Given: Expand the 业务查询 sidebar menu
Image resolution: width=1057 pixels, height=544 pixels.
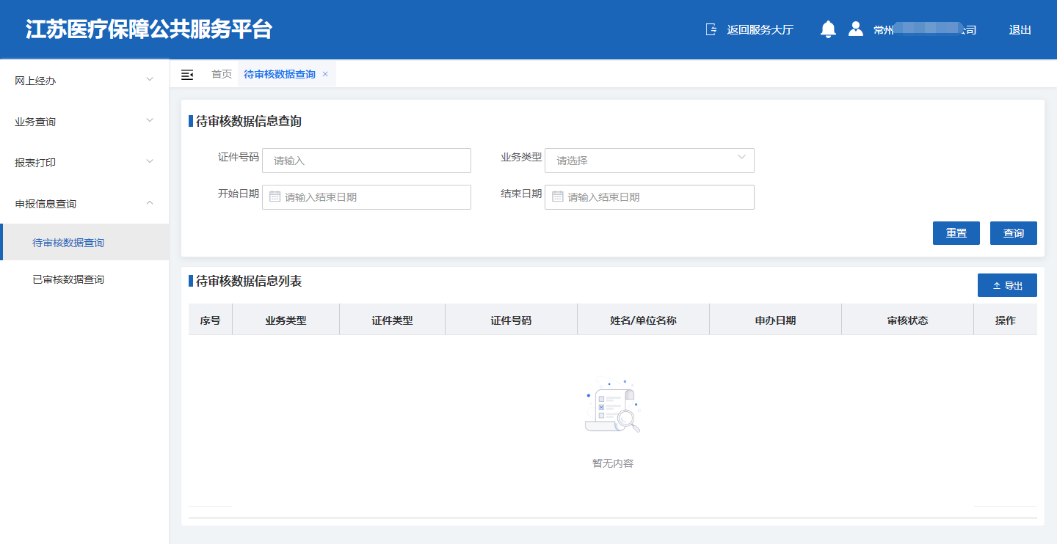Looking at the screenshot, I should point(84,122).
